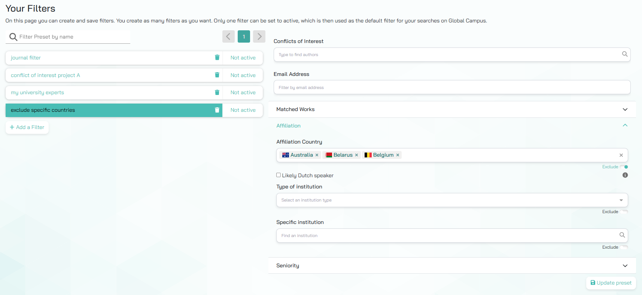This screenshot has width=642, height=295.
Task: Toggle Exclude switch for Type of institution
Action: coord(624,212)
